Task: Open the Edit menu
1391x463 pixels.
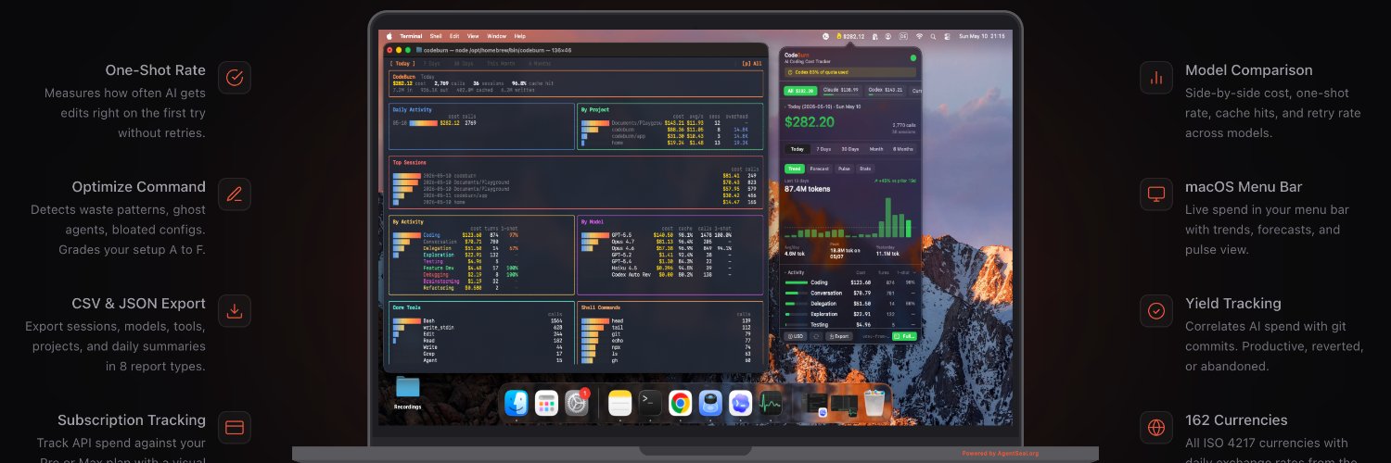Action: pos(454,36)
